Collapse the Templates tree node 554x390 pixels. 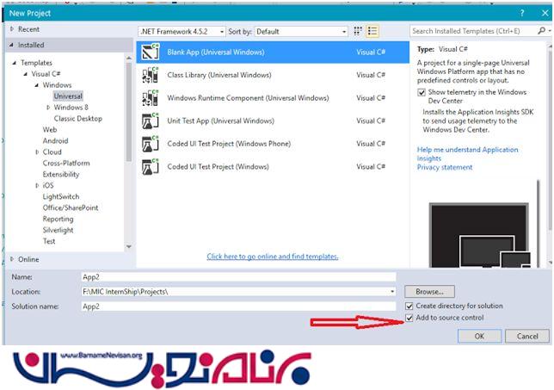[x=15, y=63]
